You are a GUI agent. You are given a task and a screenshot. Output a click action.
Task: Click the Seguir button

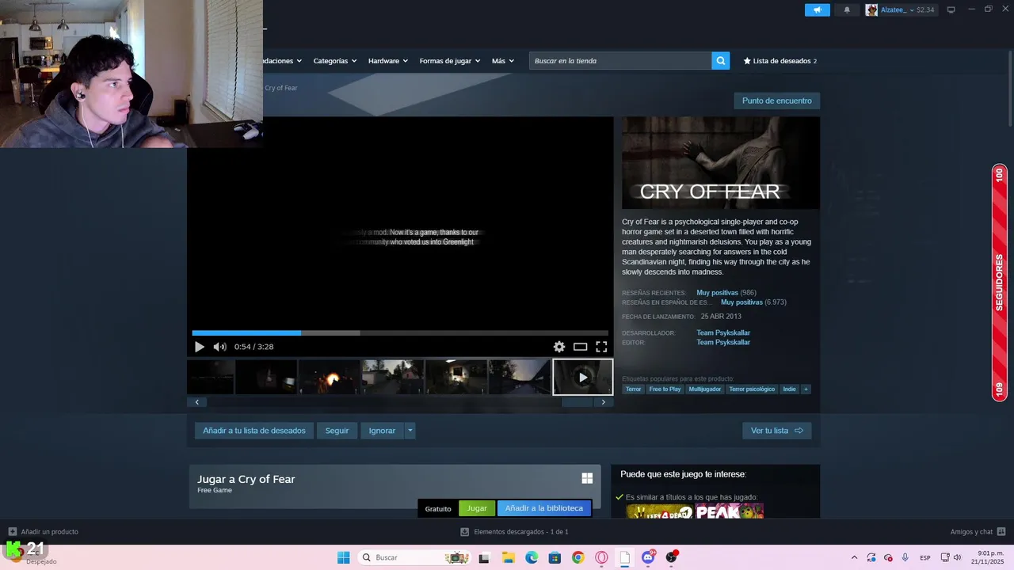(x=337, y=431)
